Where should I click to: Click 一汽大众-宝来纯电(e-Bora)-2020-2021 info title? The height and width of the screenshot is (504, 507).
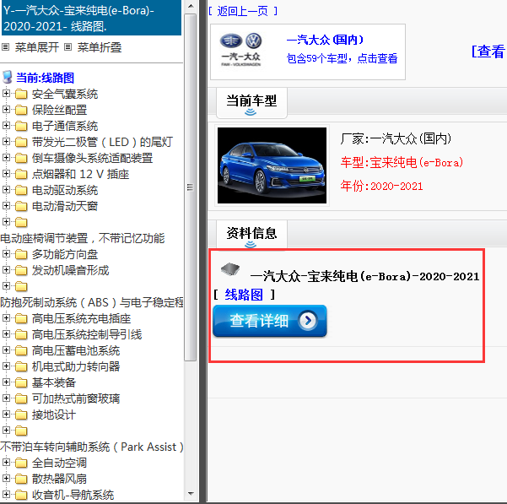point(364,277)
